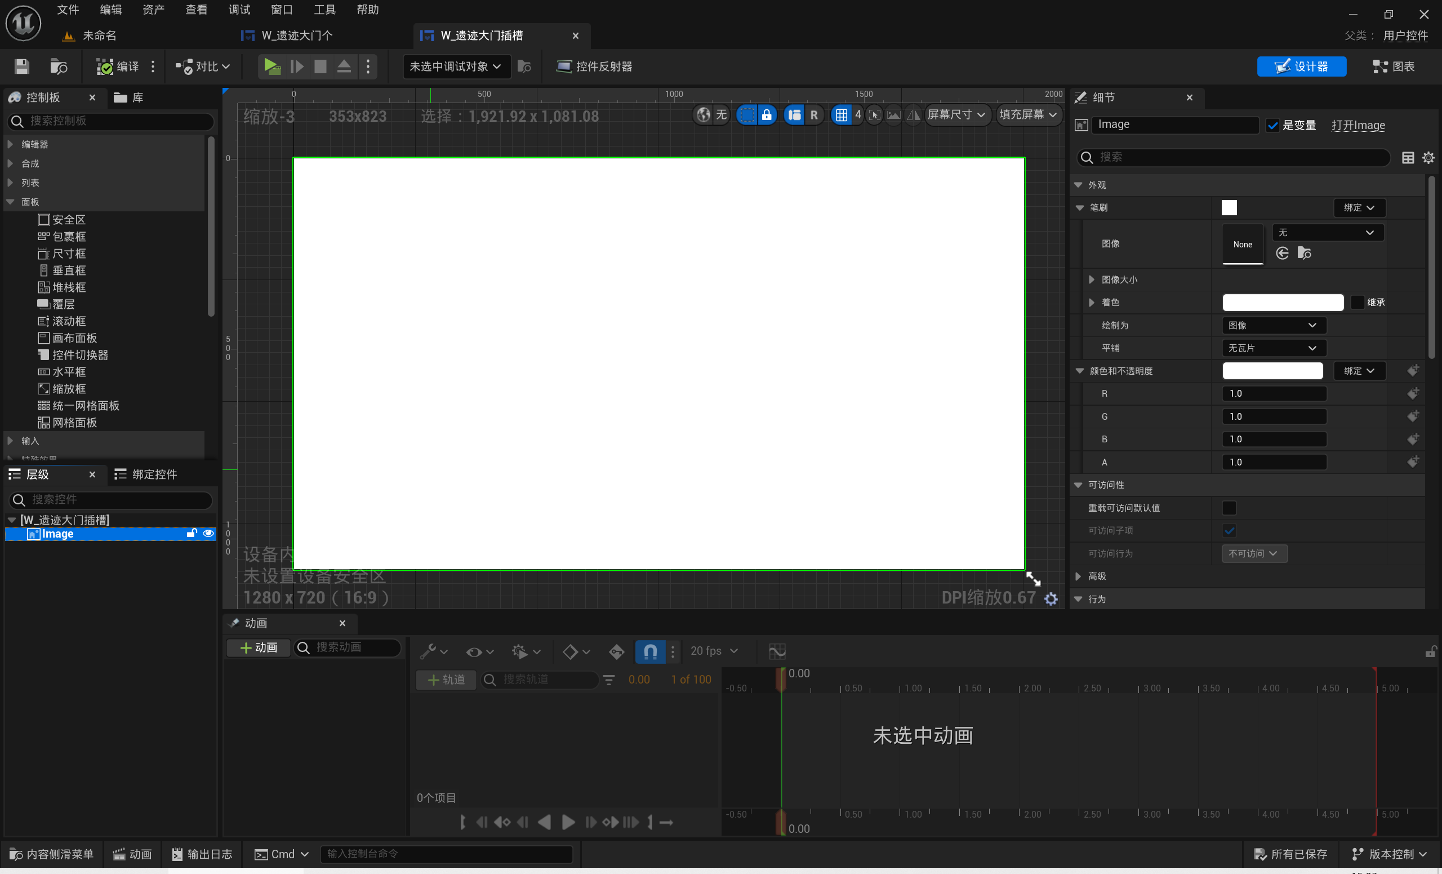Compile the widget blueprint
This screenshot has width=1442, height=874.
pyautogui.click(x=118, y=66)
